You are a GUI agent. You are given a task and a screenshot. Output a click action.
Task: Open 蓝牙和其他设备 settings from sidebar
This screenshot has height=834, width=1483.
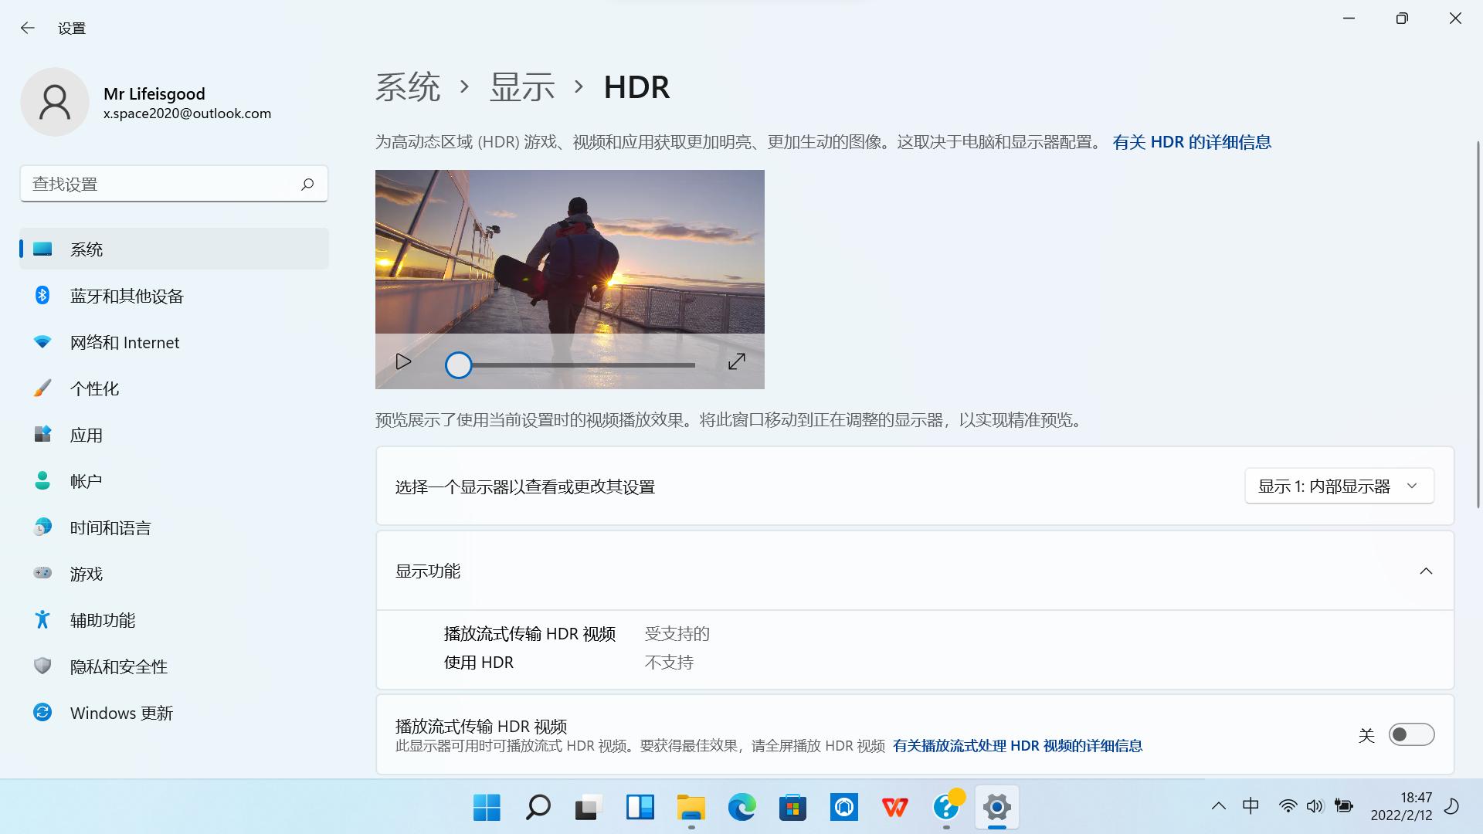tap(126, 296)
